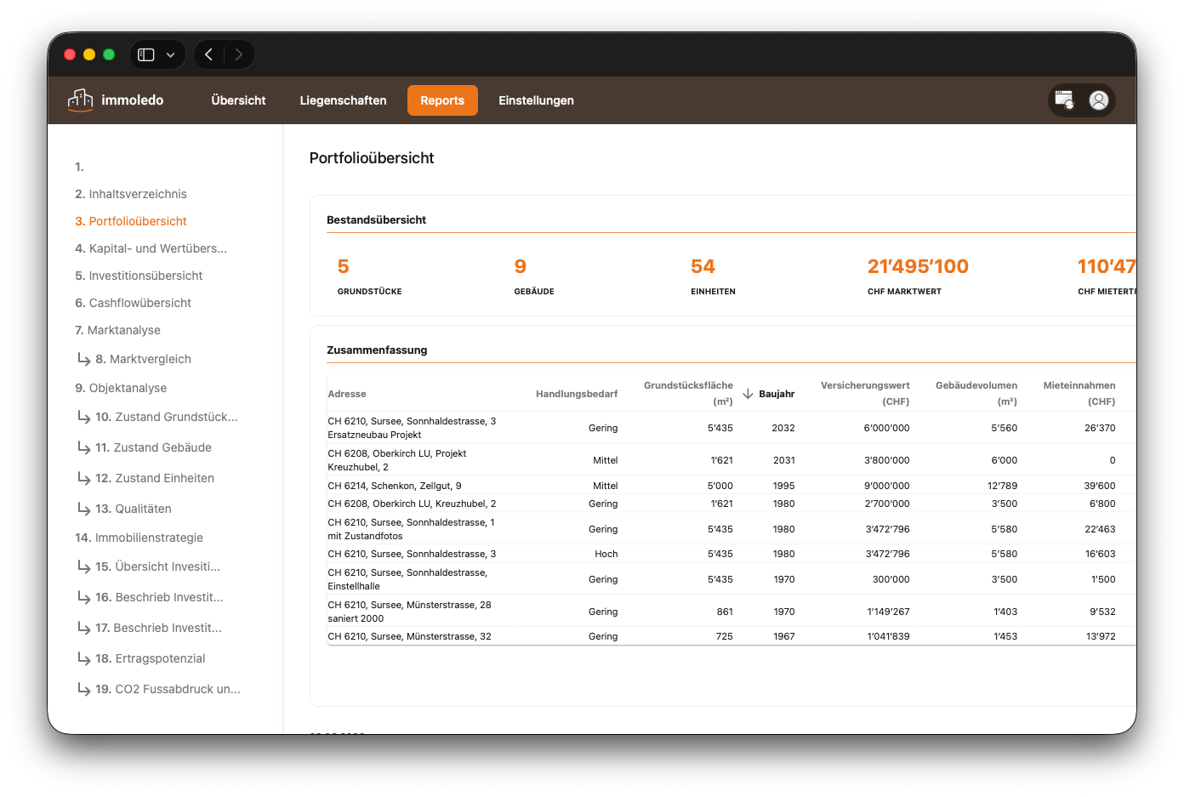Viewport: 1184px width, 797px height.
Task: Open 4. Kapital- und Wertübers... section
Action: coord(151,248)
